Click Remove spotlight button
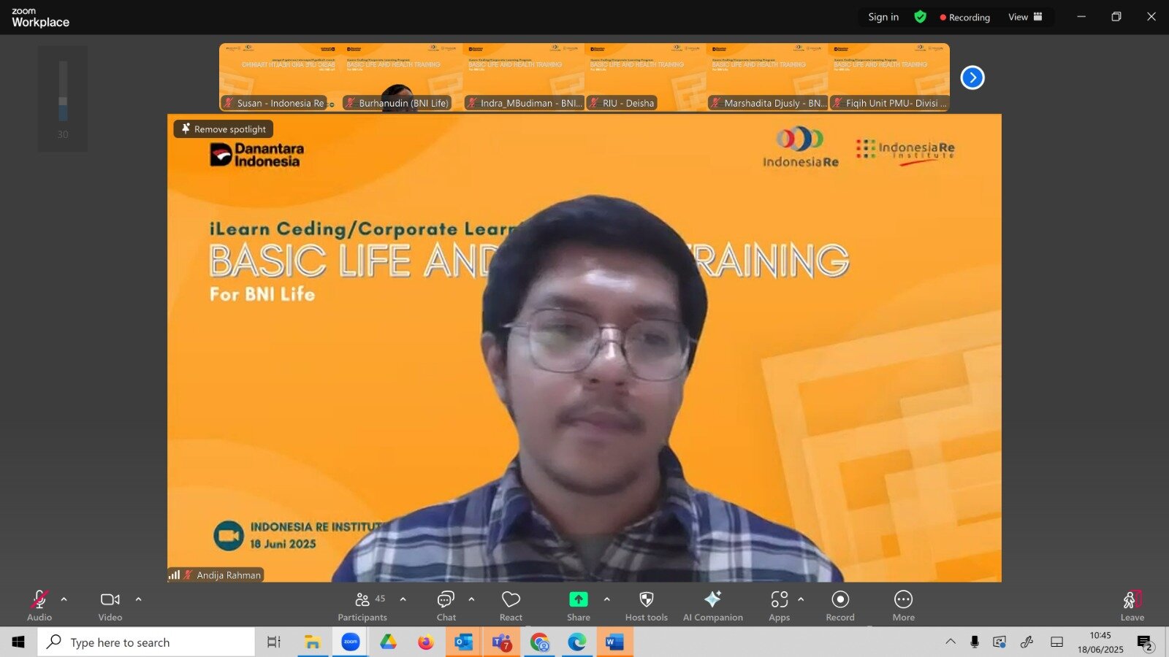Viewport: 1169px width, 657px height. (x=224, y=129)
